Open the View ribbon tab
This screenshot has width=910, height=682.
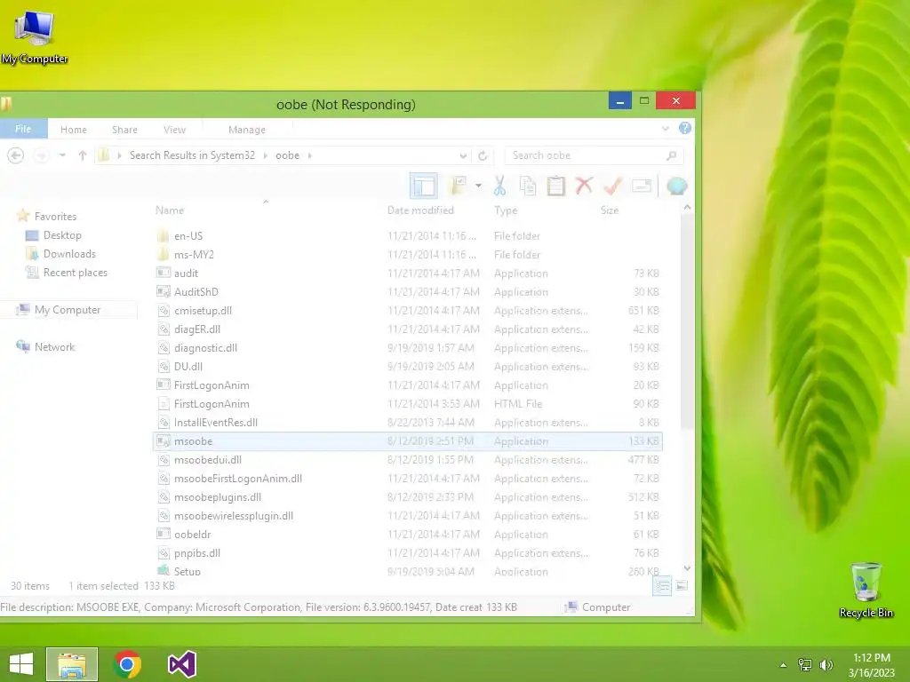point(175,130)
